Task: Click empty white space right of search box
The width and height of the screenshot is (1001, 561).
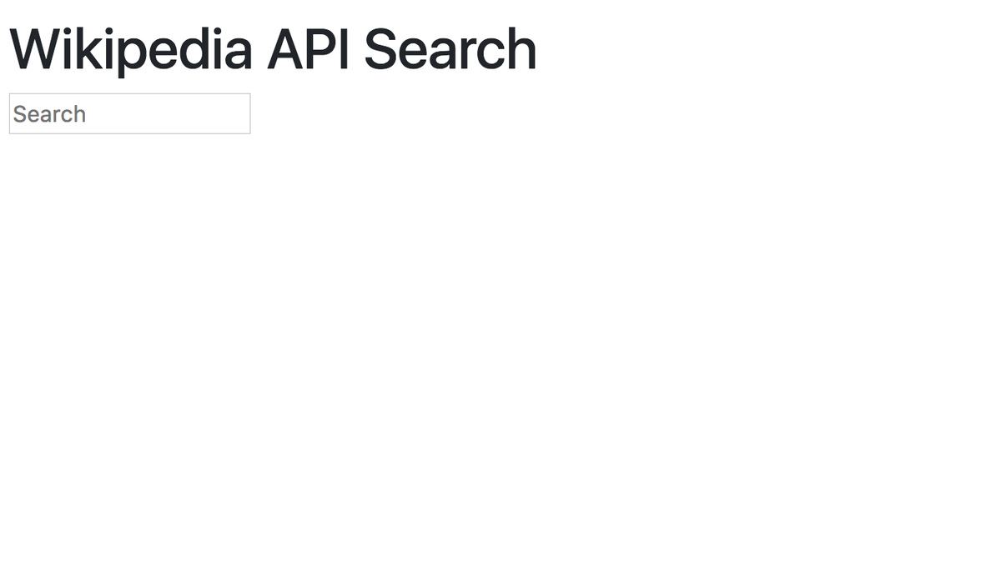Action: coord(626,113)
